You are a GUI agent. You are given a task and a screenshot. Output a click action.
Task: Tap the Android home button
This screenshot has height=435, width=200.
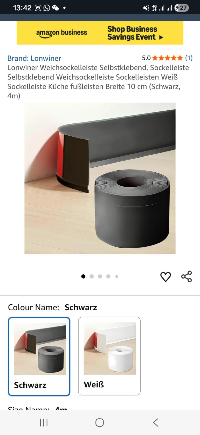pos(100,423)
